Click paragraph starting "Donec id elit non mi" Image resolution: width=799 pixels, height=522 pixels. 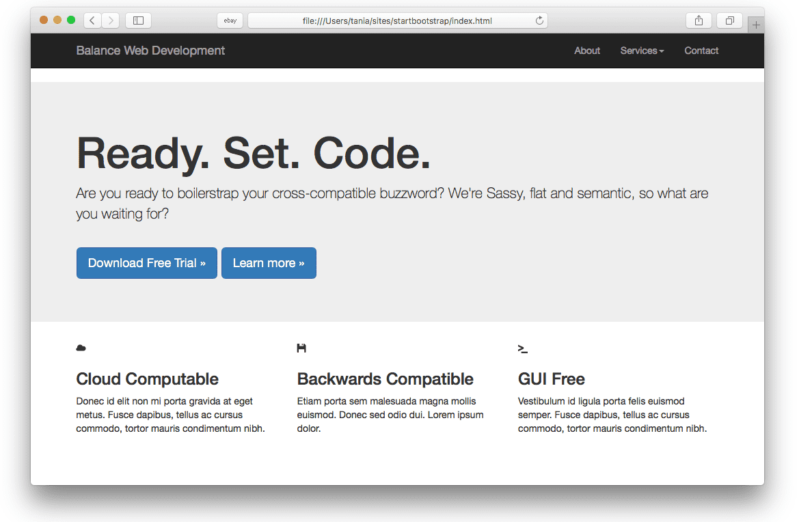(x=171, y=415)
